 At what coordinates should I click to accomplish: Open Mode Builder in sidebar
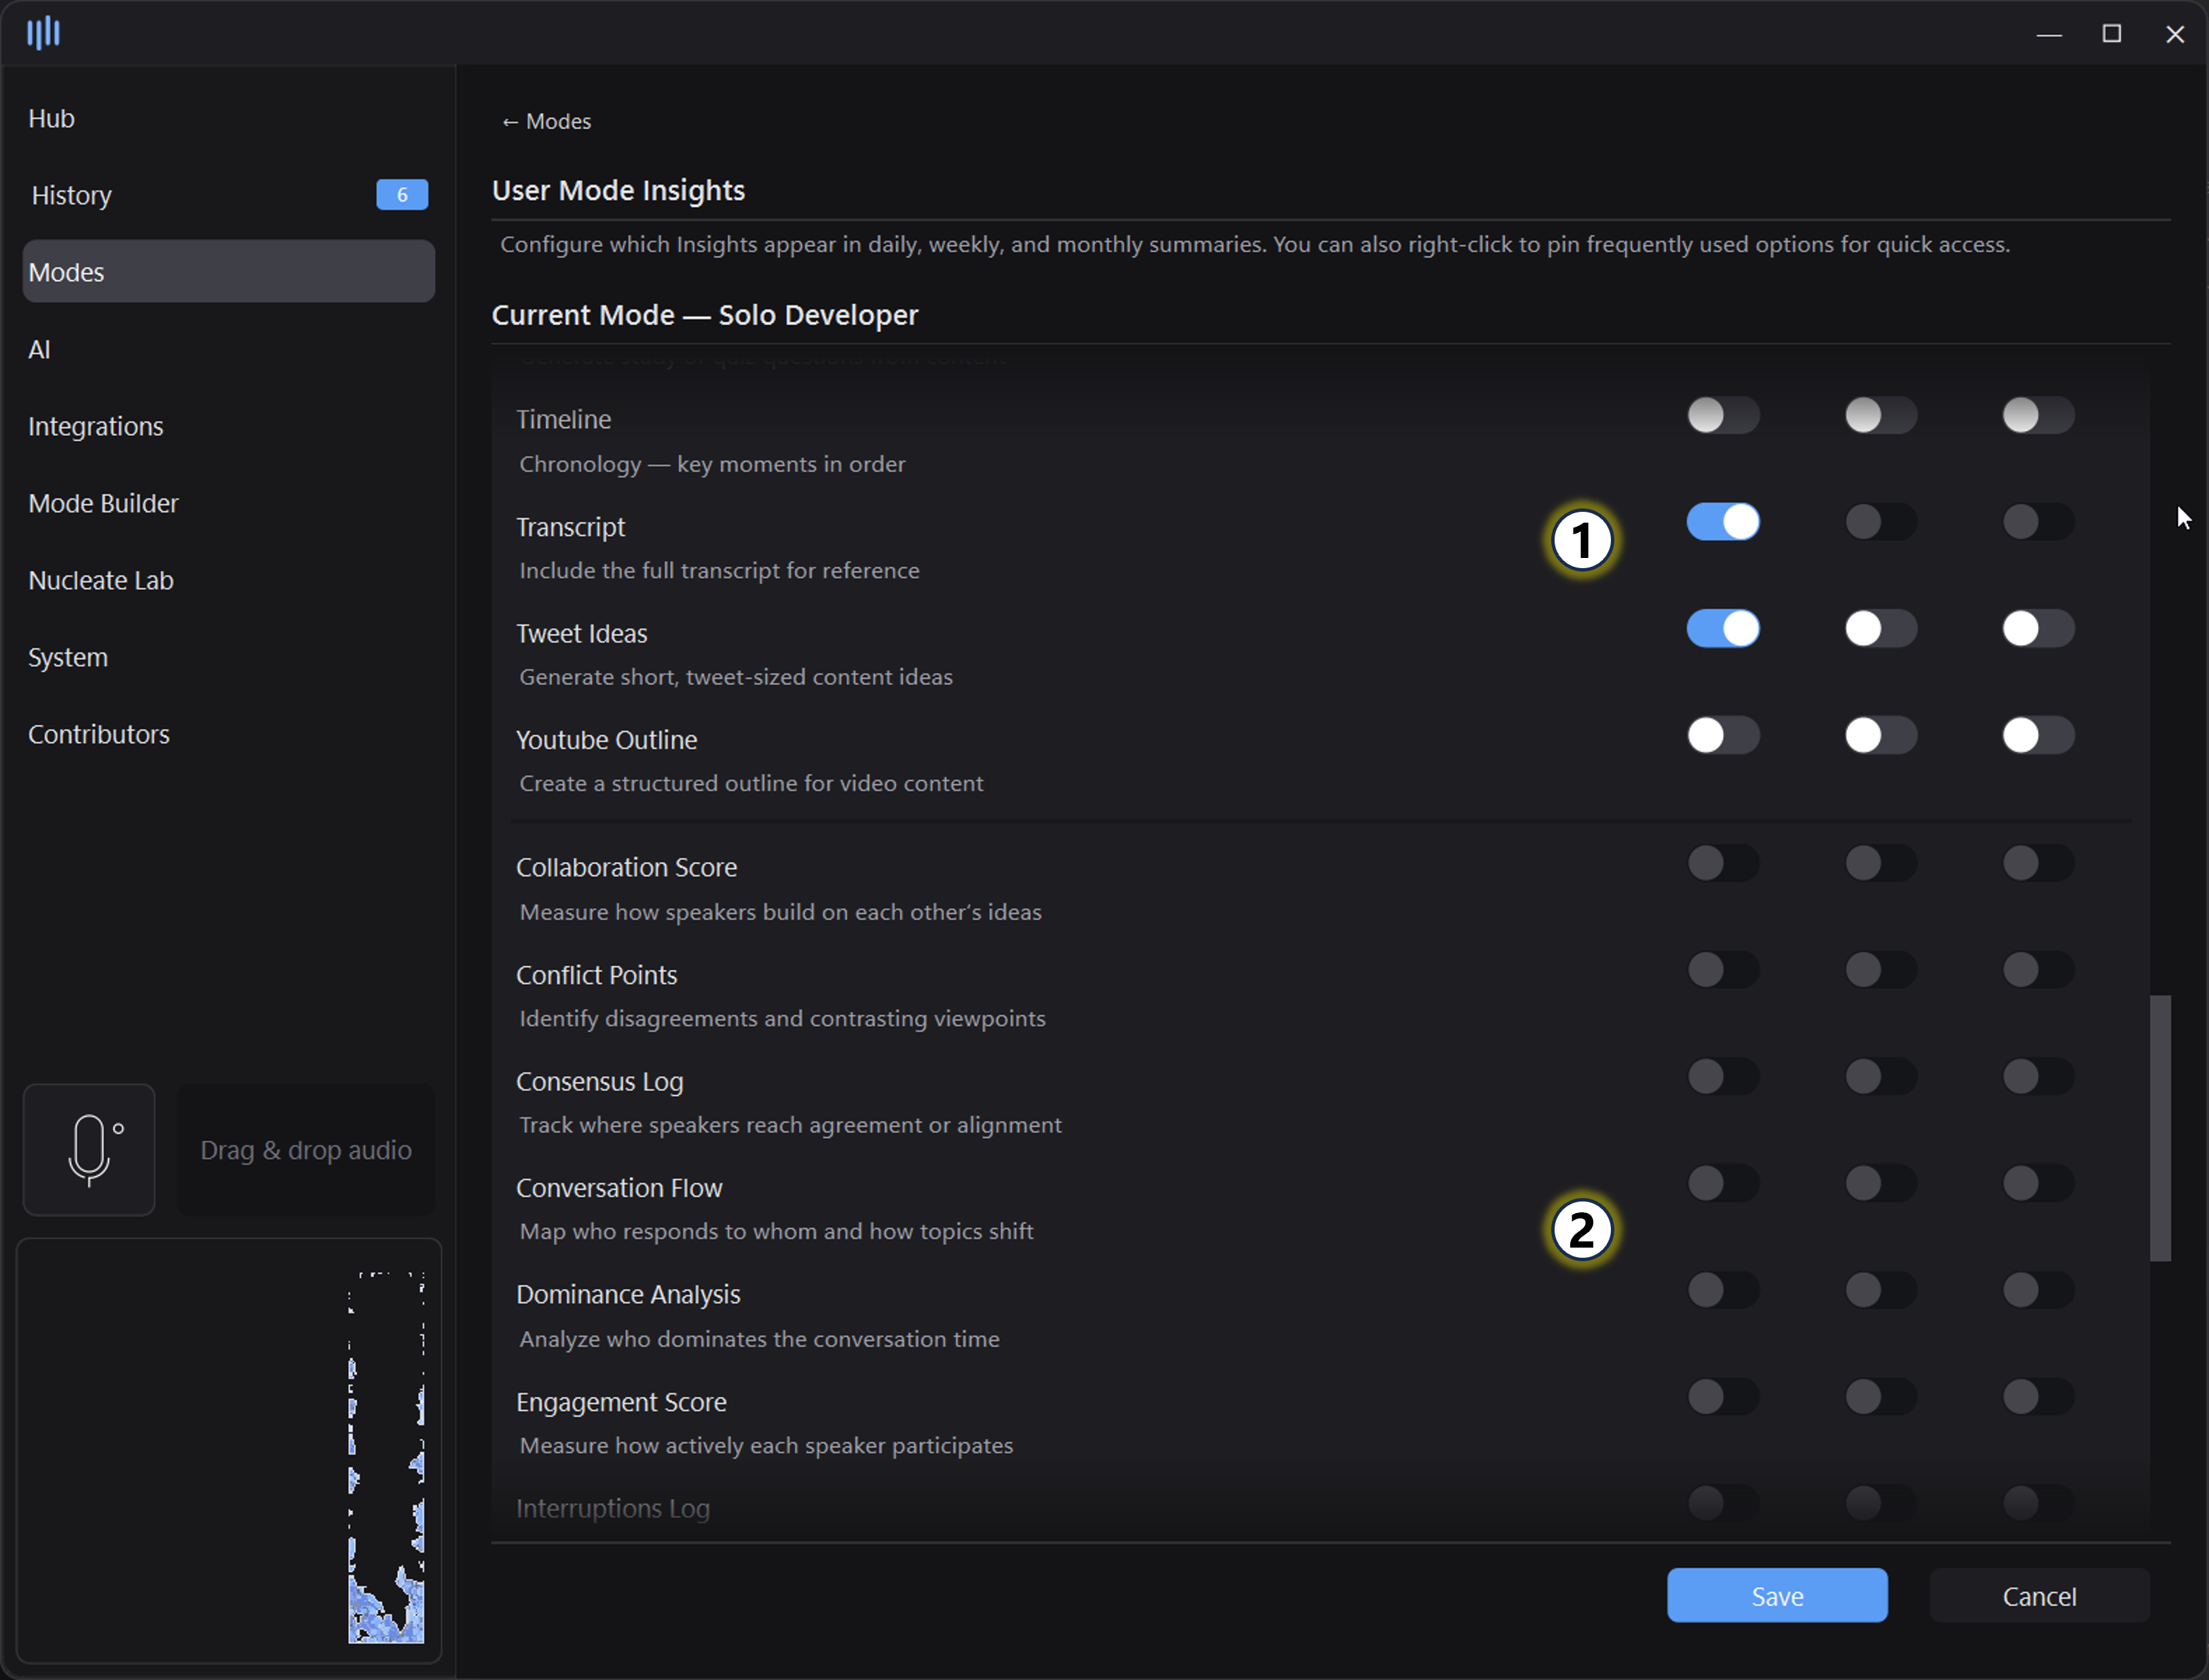pyautogui.click(x=103, y=503)
